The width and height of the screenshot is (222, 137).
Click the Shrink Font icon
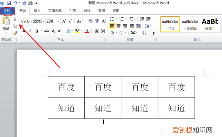70,21
